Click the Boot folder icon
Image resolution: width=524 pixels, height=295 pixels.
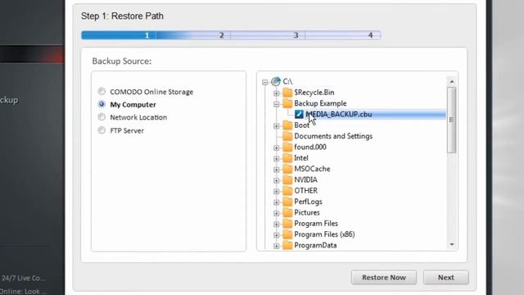coord(287,125)
